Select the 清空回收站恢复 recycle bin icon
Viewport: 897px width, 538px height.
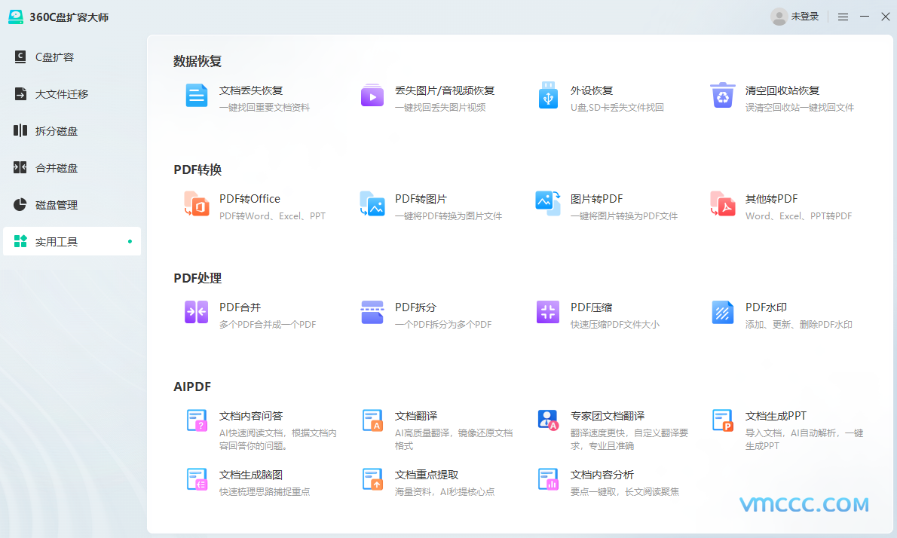tap(723, 96)
